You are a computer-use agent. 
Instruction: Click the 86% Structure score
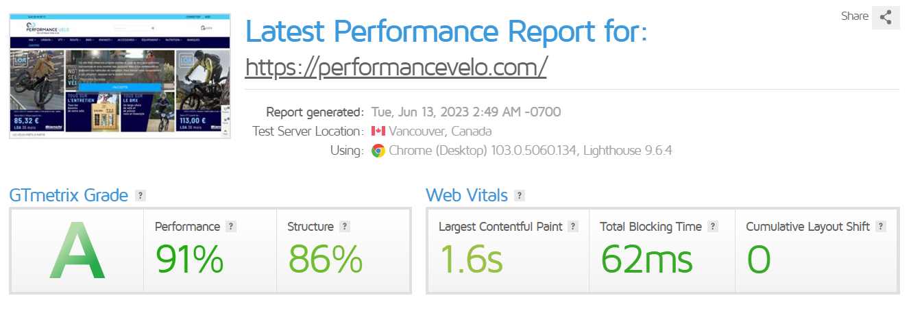click(x=325, y=259)
